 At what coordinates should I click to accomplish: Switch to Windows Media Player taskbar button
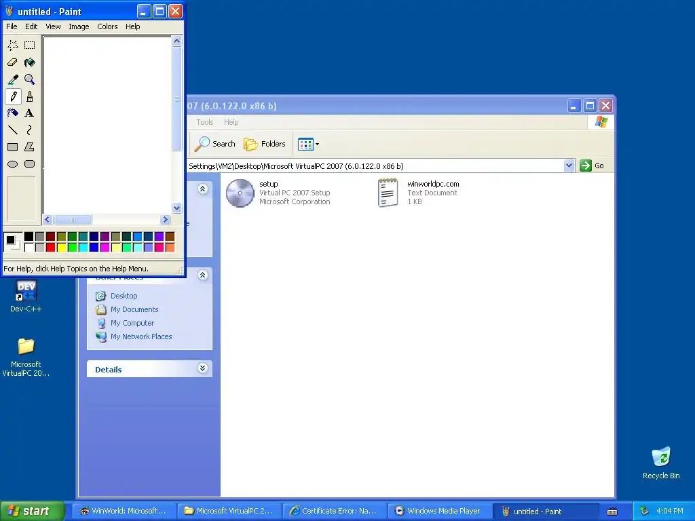coord(439,512)
